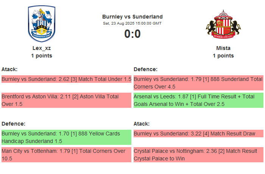Image resolution: width=265 pixels, height=174 pixels.
Task: Select the Match Total Under 1.5 bet
Action: 66,79
